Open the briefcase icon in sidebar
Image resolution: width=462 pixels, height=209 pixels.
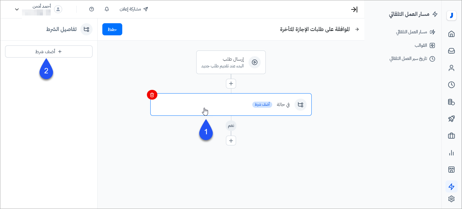coord(451,136)
